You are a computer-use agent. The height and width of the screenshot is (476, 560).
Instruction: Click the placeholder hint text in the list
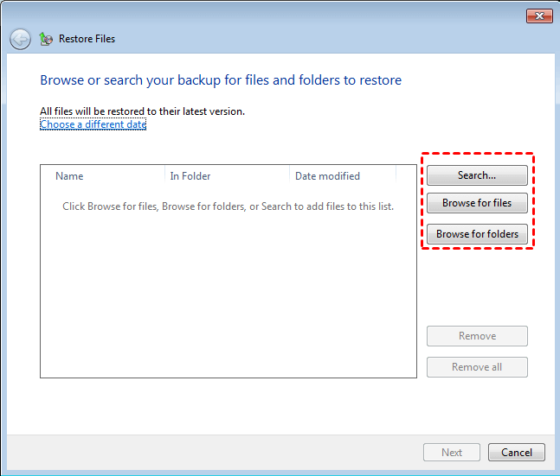(228, 207)
